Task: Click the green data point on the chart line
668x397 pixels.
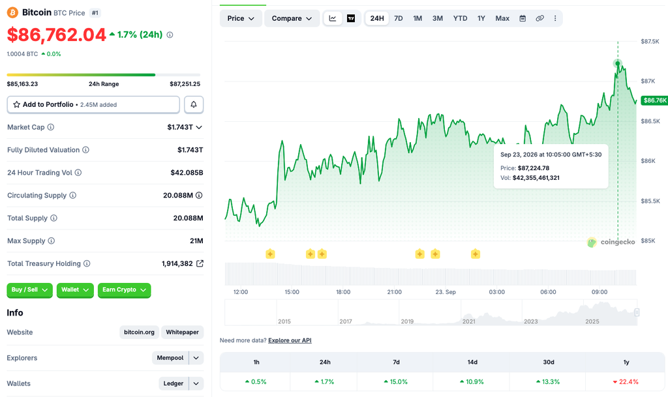Action: point(618,63)
